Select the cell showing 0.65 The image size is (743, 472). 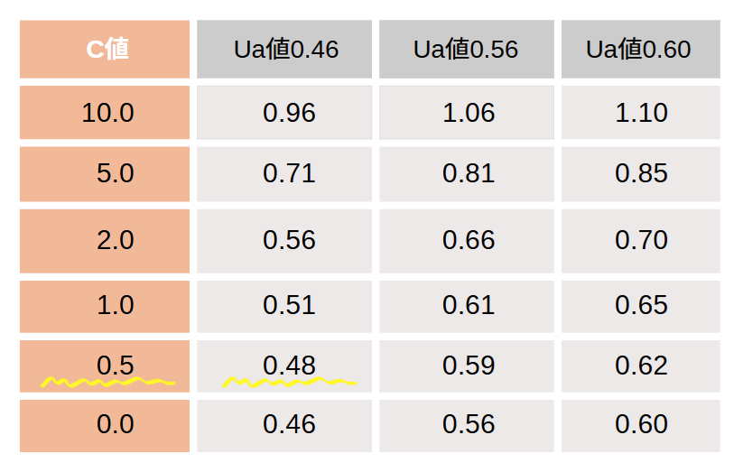pos(641,305)
